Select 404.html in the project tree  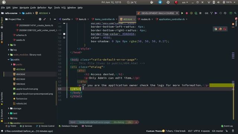(x=20, y=74)
